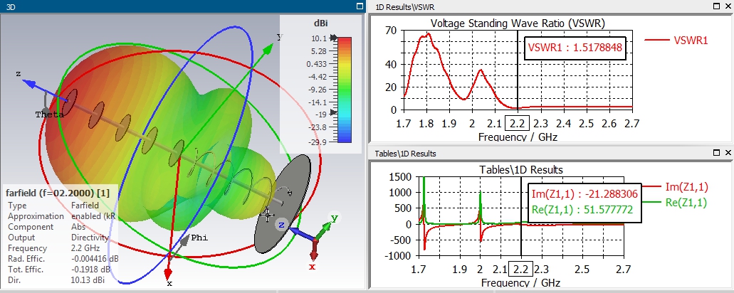Select the 1D Results\VSWR title bar
The image size is (734, 293).
(x=551, y=6)
